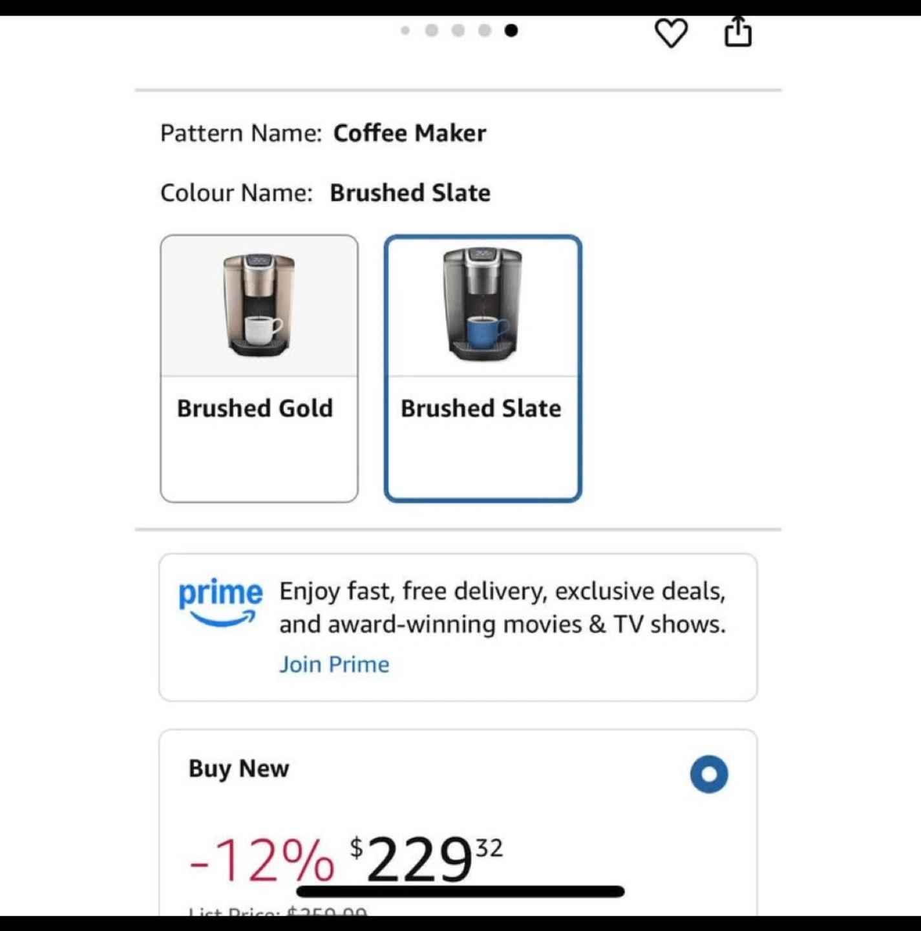Tap the Brushed Gold label text

point(255,409)
